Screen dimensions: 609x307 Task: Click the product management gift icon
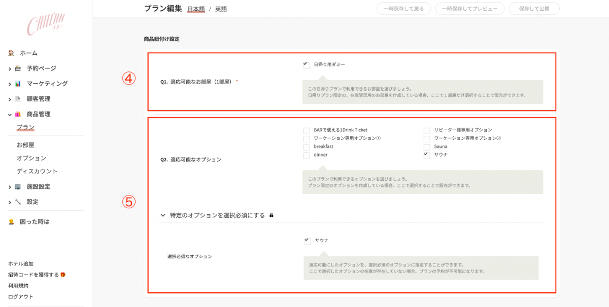(18, 114)
